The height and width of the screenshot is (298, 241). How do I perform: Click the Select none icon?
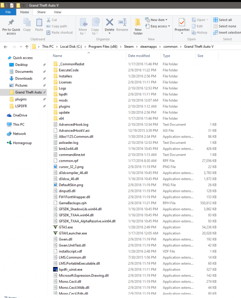pos(215,26)
